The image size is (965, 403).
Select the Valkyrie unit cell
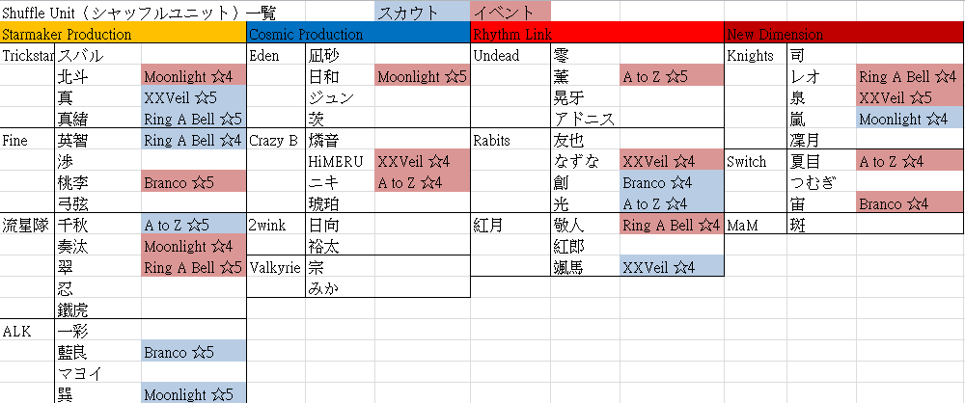pos(276,268)
